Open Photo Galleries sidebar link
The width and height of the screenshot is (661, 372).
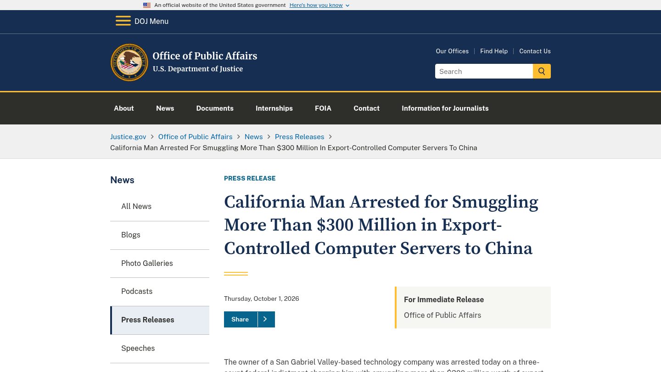point(160,264)
